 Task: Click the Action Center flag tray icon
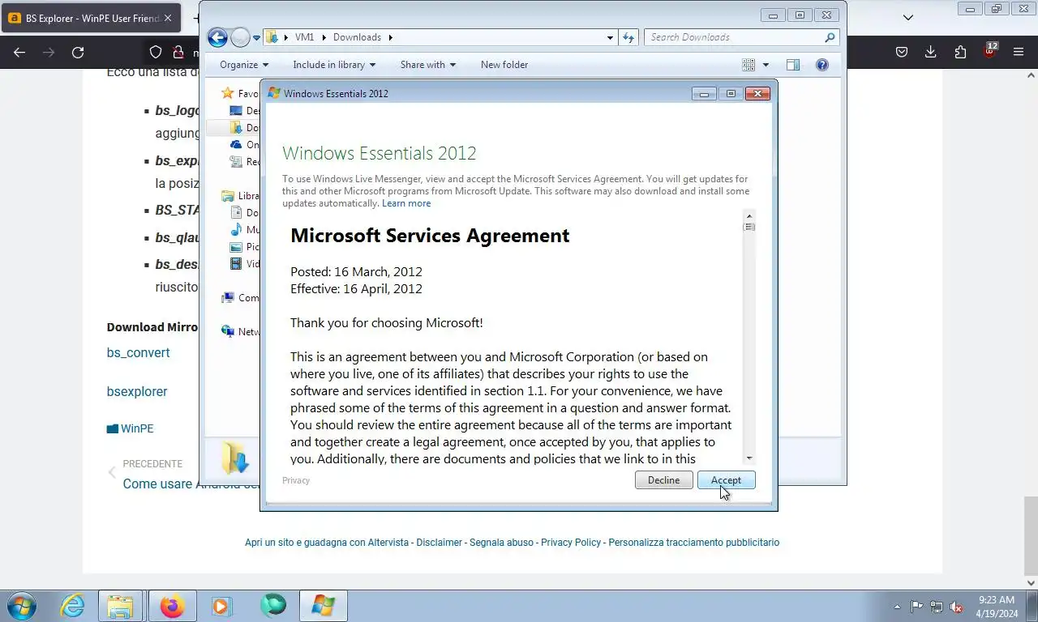(x=917, y=607)
